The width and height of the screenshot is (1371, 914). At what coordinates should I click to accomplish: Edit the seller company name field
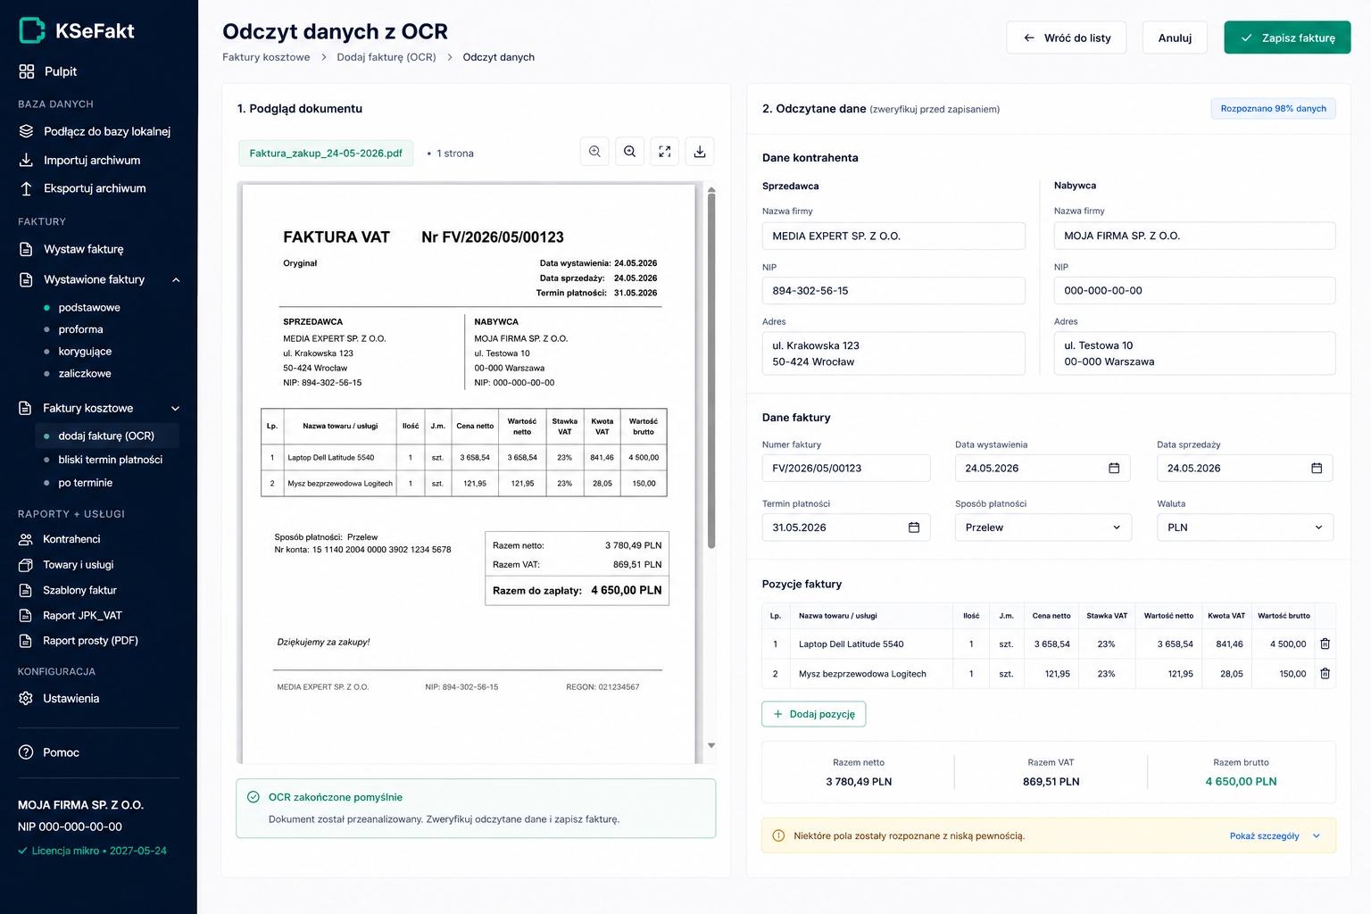[893, 236]
